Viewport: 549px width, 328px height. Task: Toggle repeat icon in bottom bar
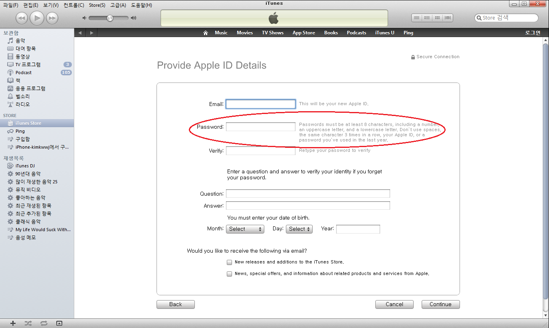point(44,323)
